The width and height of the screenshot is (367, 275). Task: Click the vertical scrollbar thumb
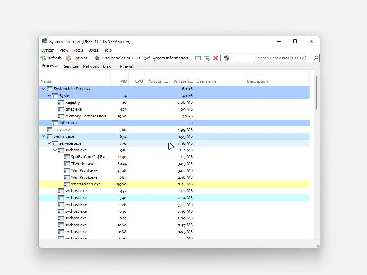(317, 93)
